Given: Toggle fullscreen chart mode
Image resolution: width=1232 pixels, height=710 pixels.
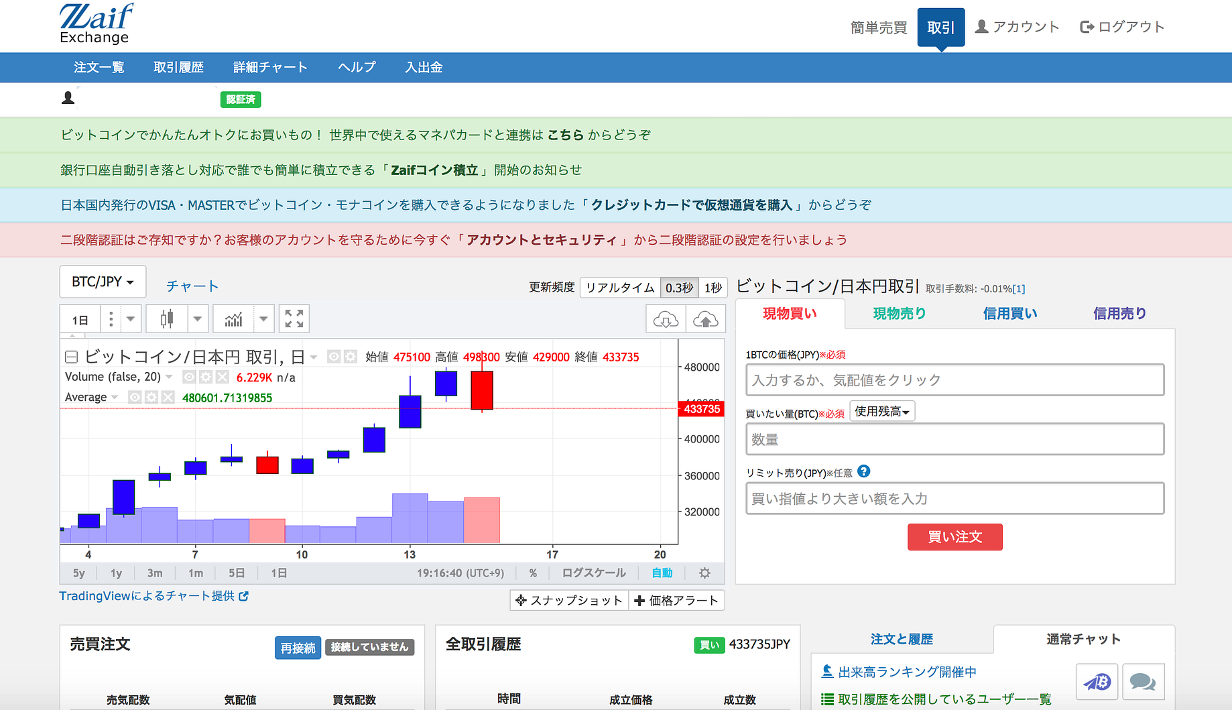Looking at the screenshot, I should pyautogui.click(x=294, y=319).
